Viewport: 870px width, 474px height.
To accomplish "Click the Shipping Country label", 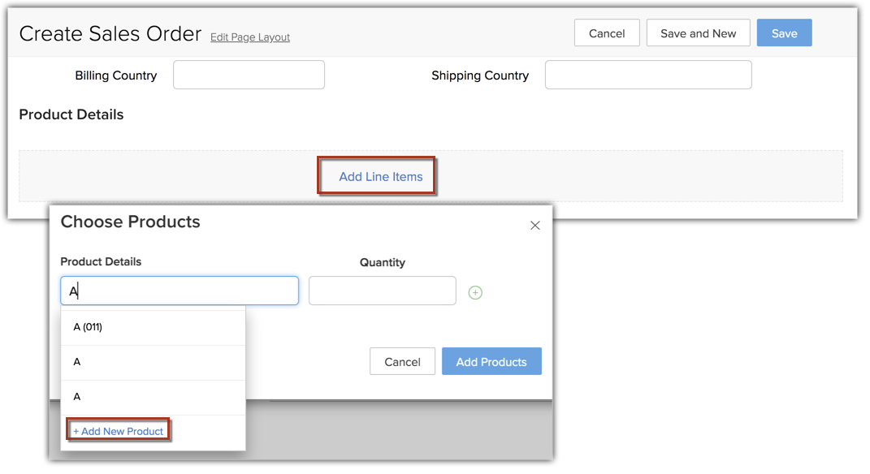I will [480, 75].
